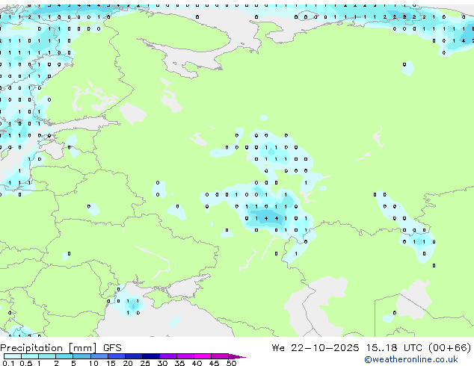Image resolution: width=474 pixels, height=366 pixels.
Task: Click the "50" legend scale label
Action: click(231, 363)
